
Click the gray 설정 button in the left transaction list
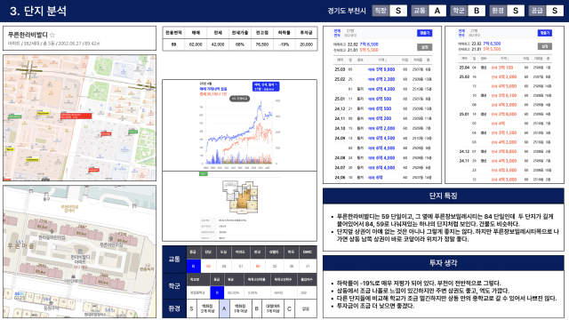(425, 47)
